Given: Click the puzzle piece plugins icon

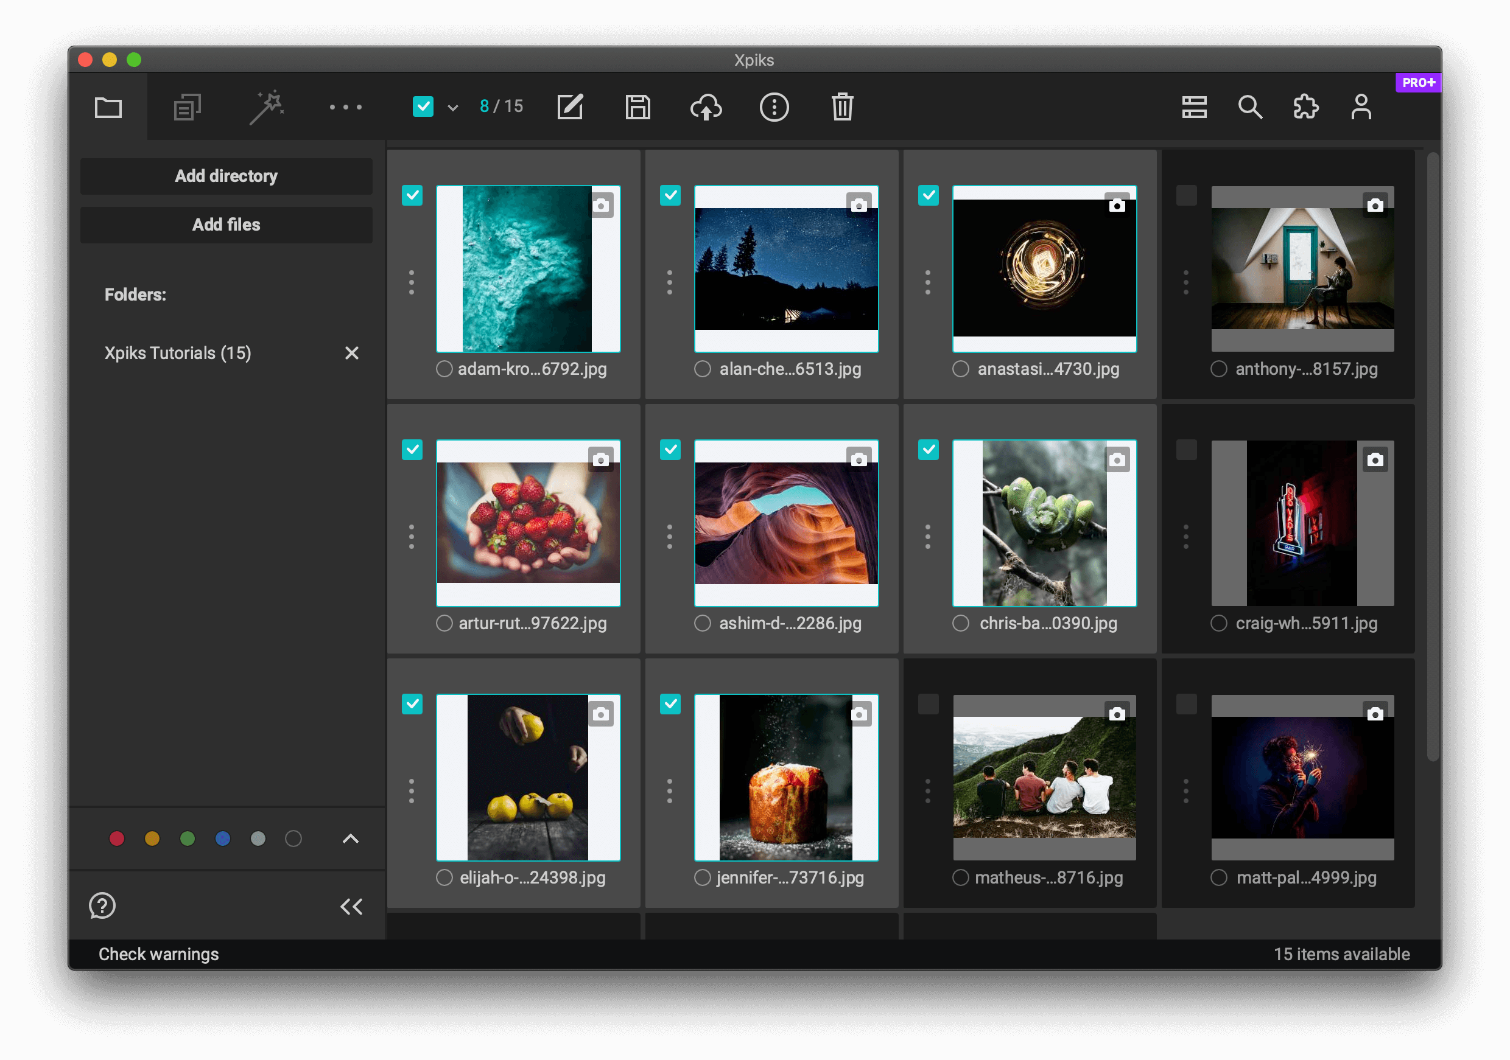Looking at the screenshot, I should click(x=1305, y=107).
